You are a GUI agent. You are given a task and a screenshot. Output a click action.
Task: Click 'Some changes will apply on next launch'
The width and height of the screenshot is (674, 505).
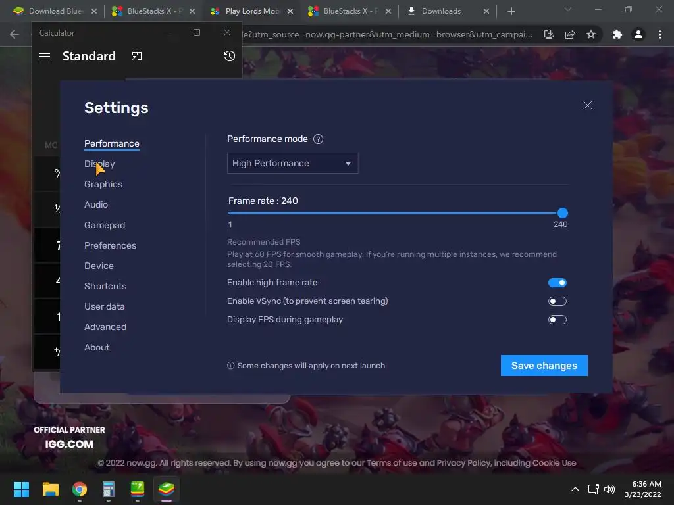tap(311, 366)
